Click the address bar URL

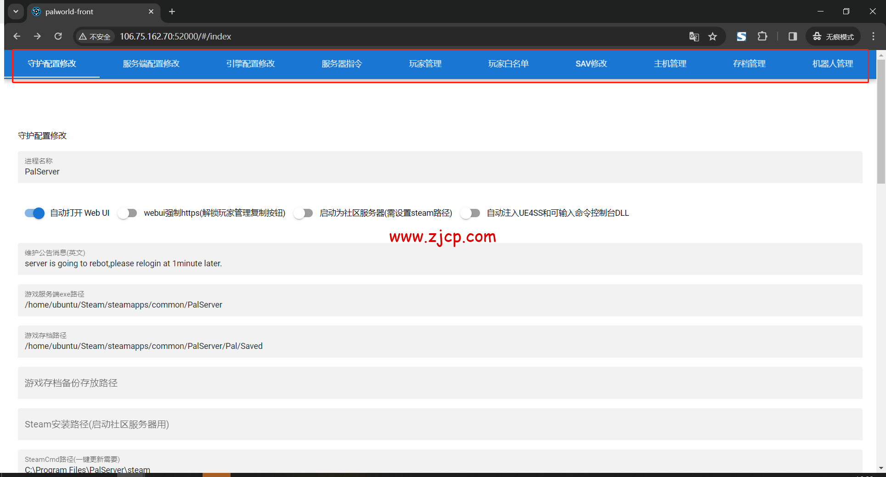[x=175, y=36]
